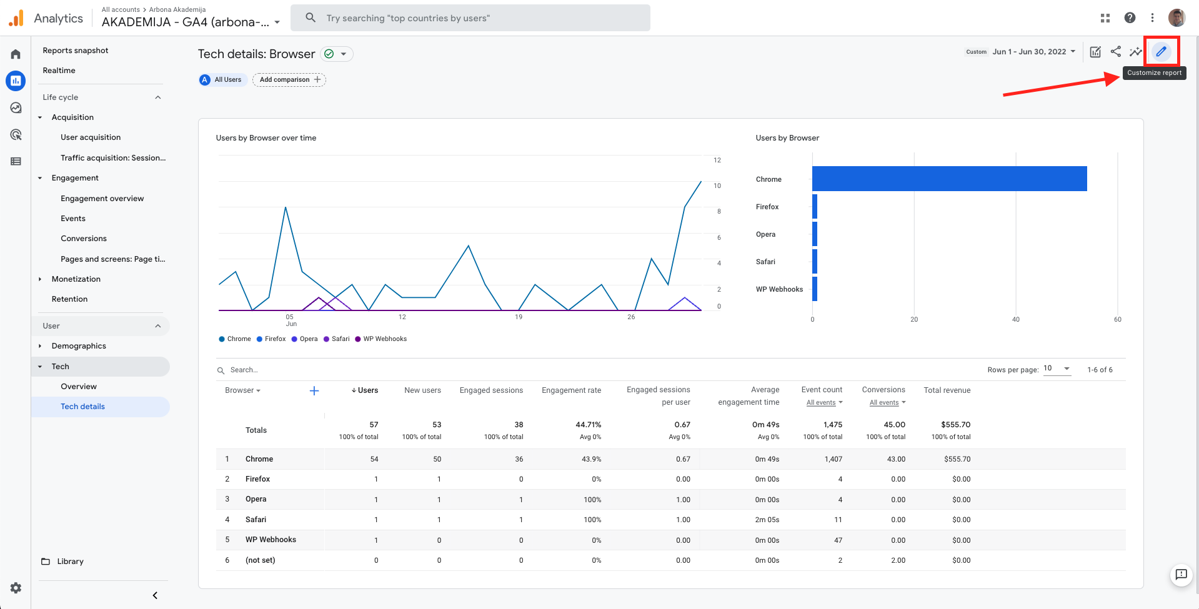
Task: Open Retention report
Action: pyautogui.click(x=70, y=299)
